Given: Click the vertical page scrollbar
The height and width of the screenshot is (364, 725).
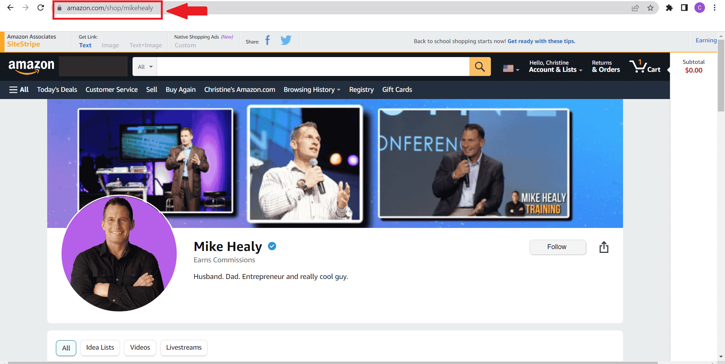Looking at the screenshot, I should point(721,76).
